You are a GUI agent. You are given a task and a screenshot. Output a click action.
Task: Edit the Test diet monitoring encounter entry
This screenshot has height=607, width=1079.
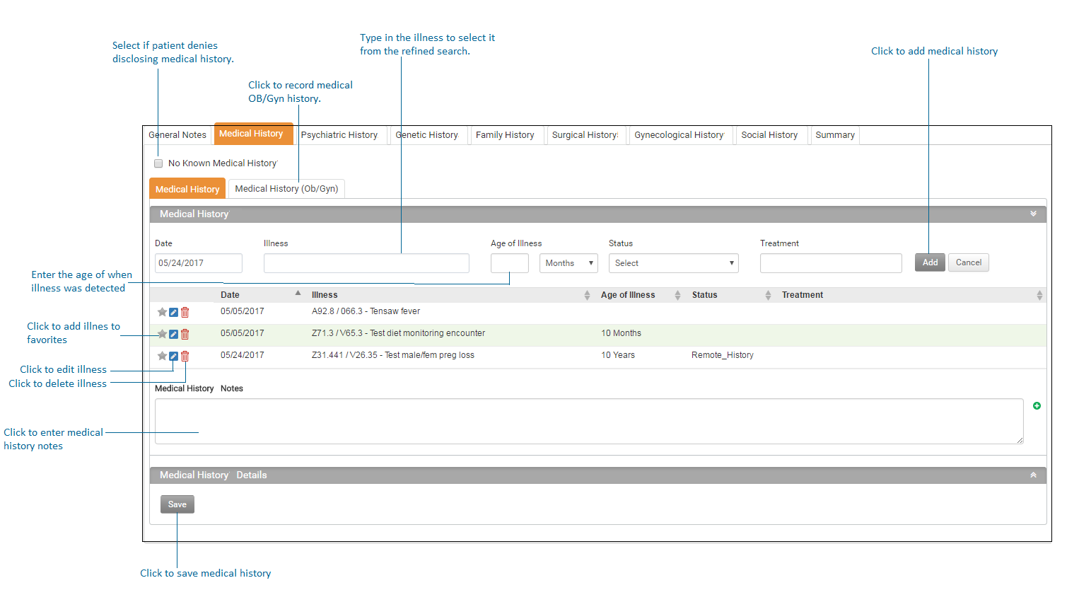click(173, 334)
